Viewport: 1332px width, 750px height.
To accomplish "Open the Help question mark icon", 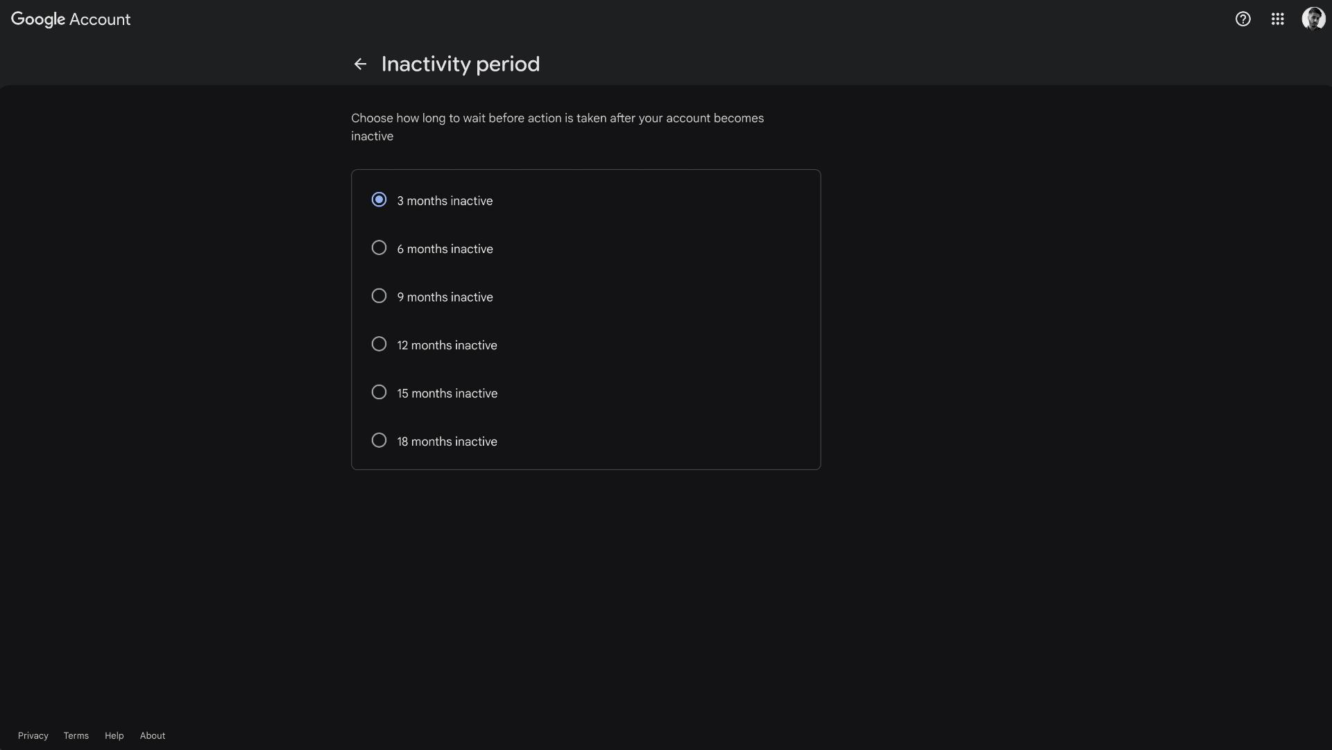I will [x=1243, y=19].
